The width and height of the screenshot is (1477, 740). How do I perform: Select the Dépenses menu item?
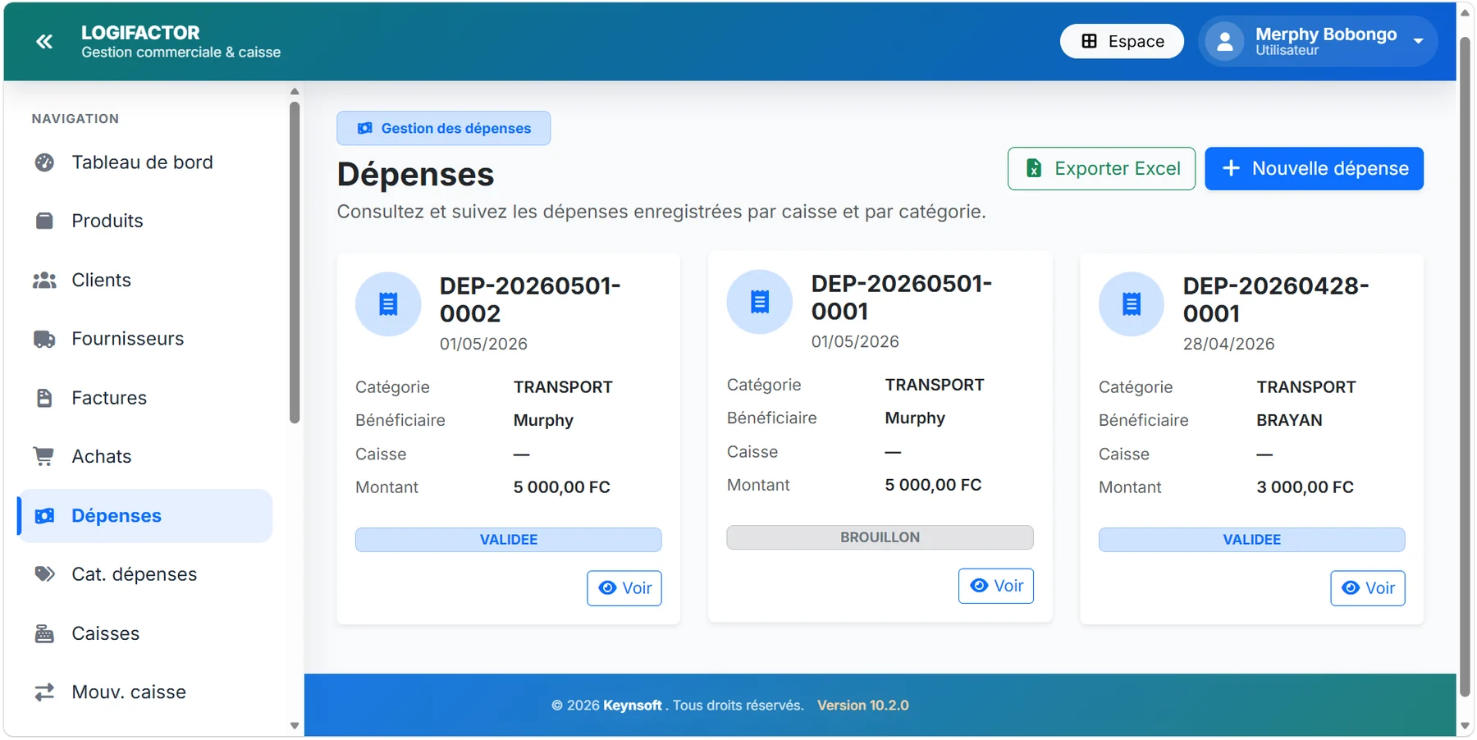(x=145, y=516)
